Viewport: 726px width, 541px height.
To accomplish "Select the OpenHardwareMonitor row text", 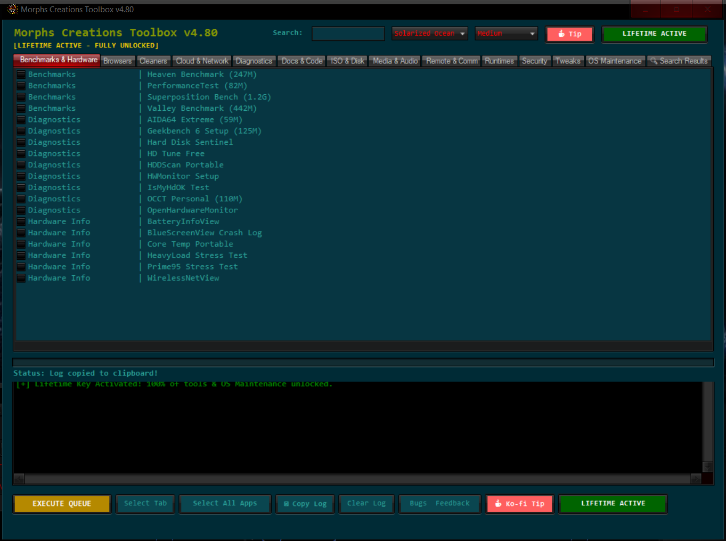I will click(x=192, y=210).
